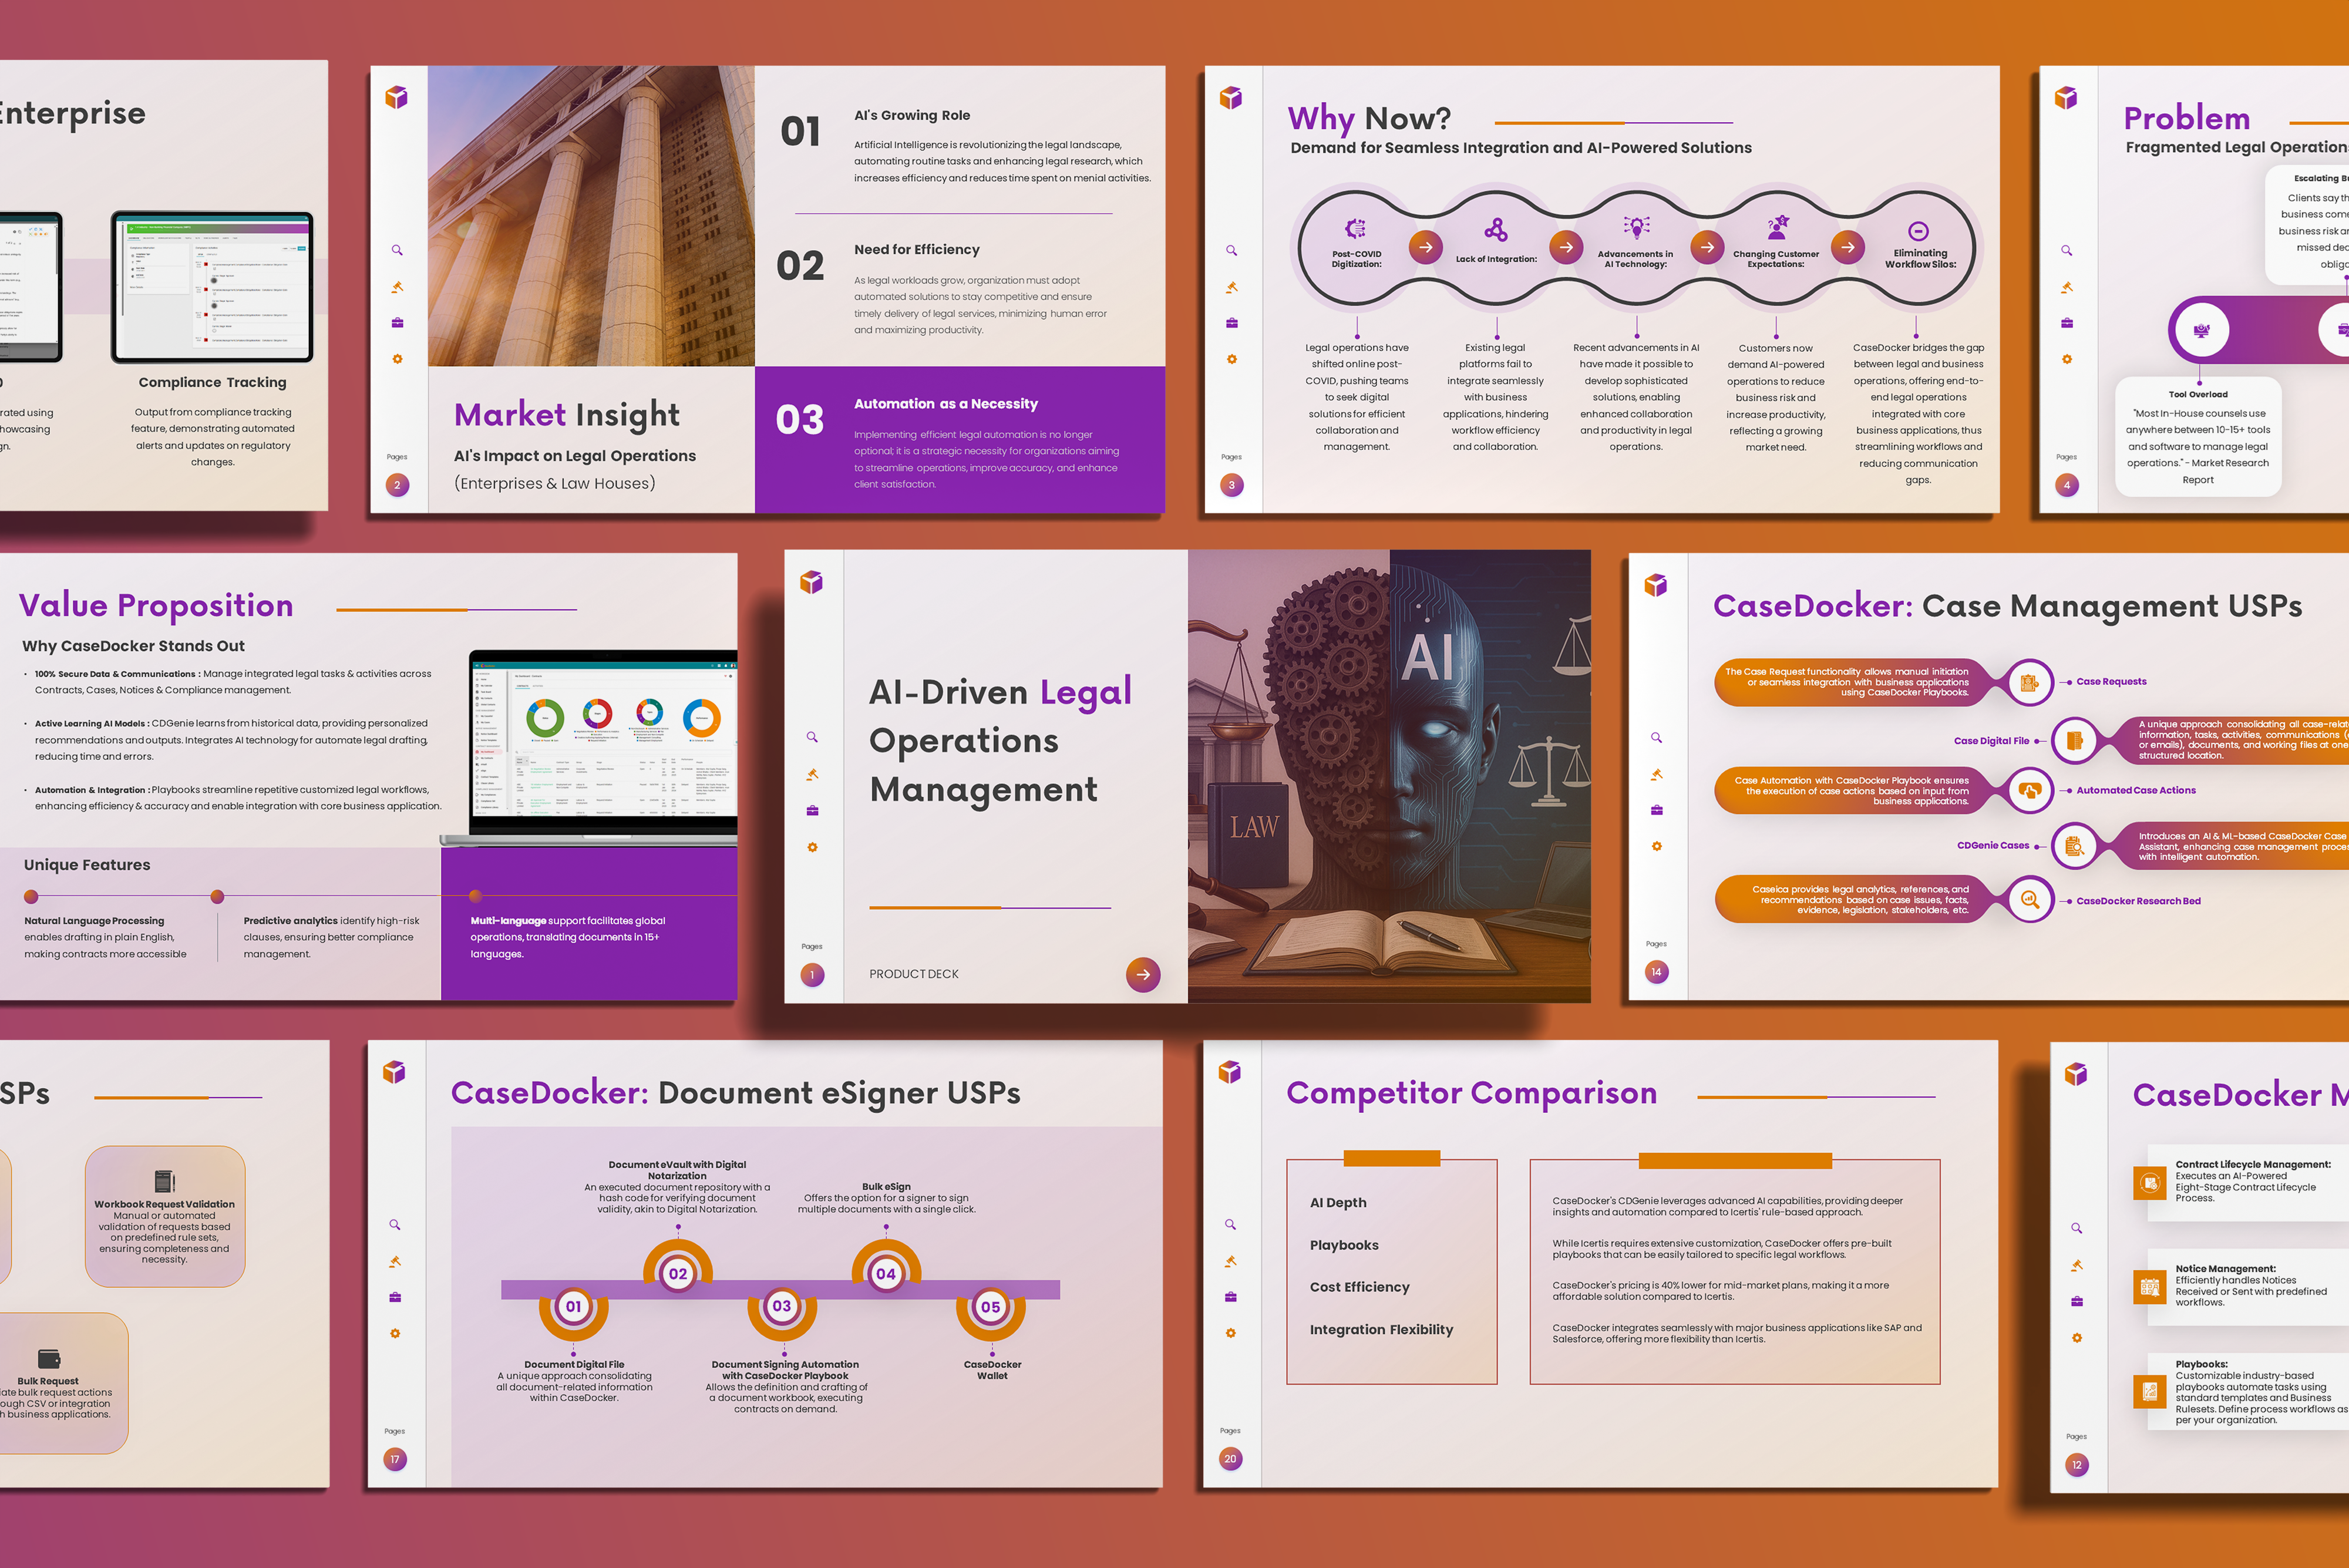2349x1568 pixels.
Task: Click the 05 CaseDocker Wallet timeline node
Action: pyautogui.click(x=992, y=1307)
